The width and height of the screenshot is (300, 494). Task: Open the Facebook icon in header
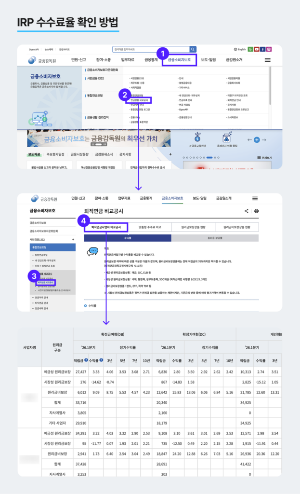[x=263, y=49]
